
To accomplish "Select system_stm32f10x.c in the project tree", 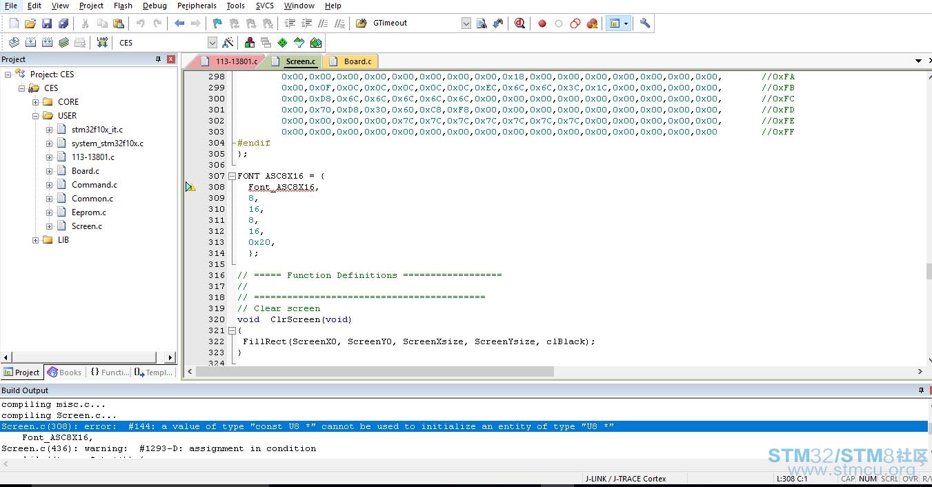I will coord(108,143).
